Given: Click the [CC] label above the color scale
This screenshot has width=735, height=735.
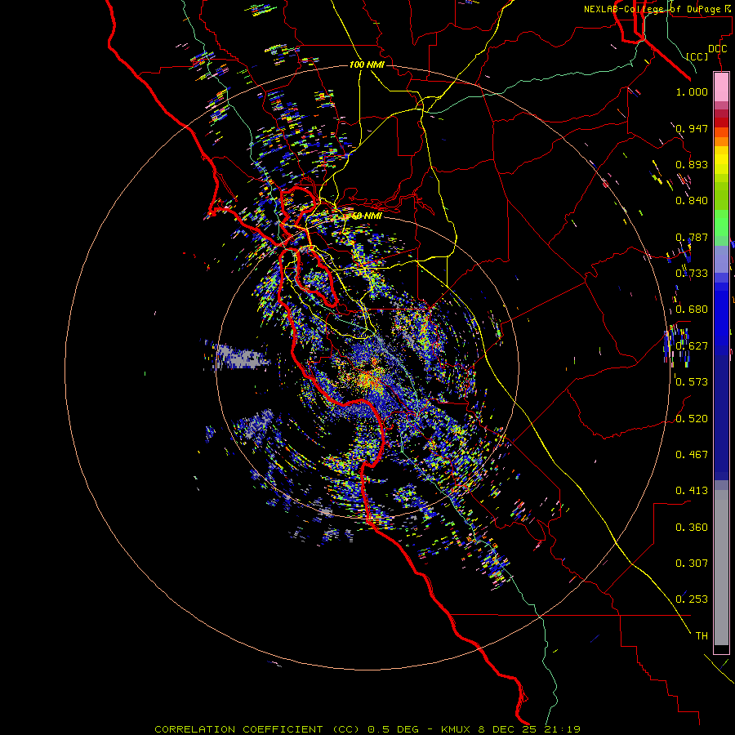Looking at the screenshot, I should [697, 56].
